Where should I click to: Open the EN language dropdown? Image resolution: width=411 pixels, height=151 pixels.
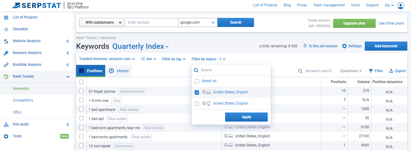click(x=389, y=5)
